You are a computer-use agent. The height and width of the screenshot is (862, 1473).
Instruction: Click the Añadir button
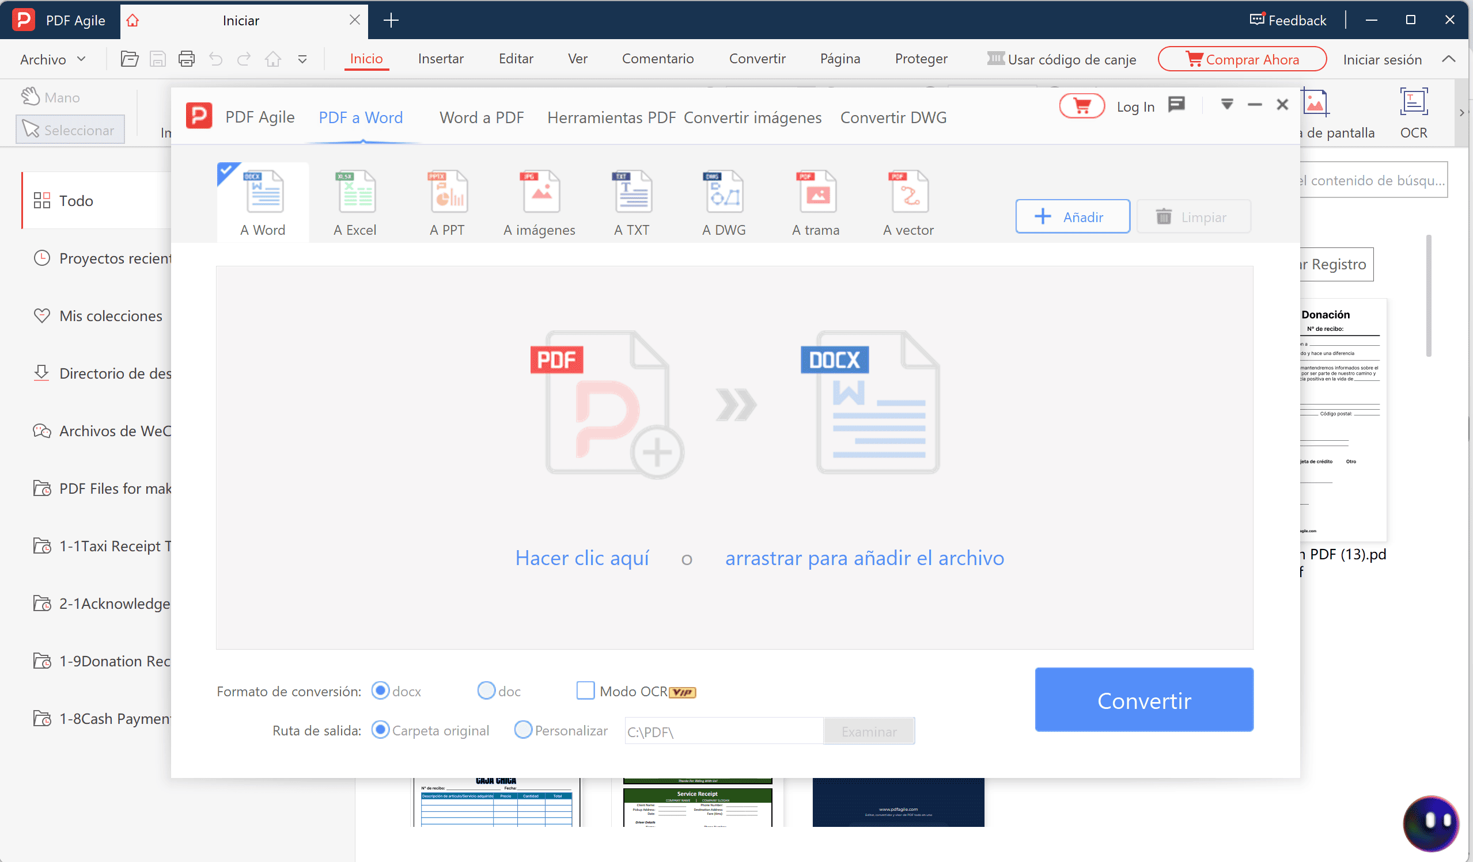click(1073, 217)
